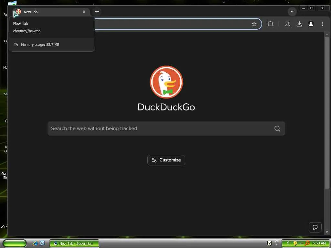The height and width of the screenshot is (248, 331).
Task: Launch Internet Explorer from quick launch
Action: pyautogui.click(x=35, y=243)
